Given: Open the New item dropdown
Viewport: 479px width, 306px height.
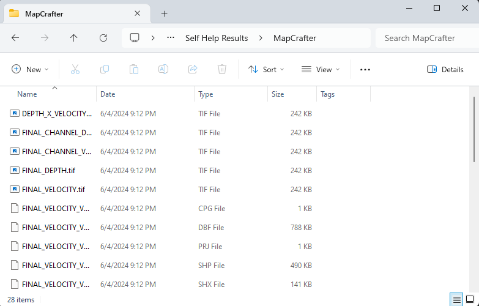Looking at the screenshot, I should (31, 70).
